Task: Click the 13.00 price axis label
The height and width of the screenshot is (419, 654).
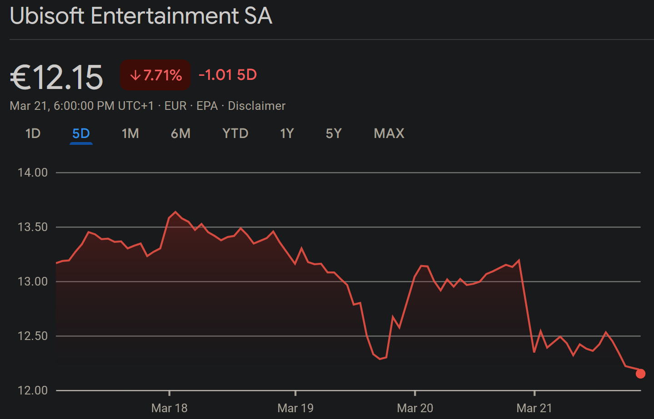Action: [x=32, y=281]
